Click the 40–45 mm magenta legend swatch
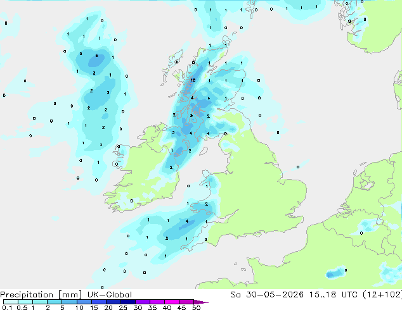Image resolution: width=402 pixels, height=310 pixels. [x=172, y=302]
